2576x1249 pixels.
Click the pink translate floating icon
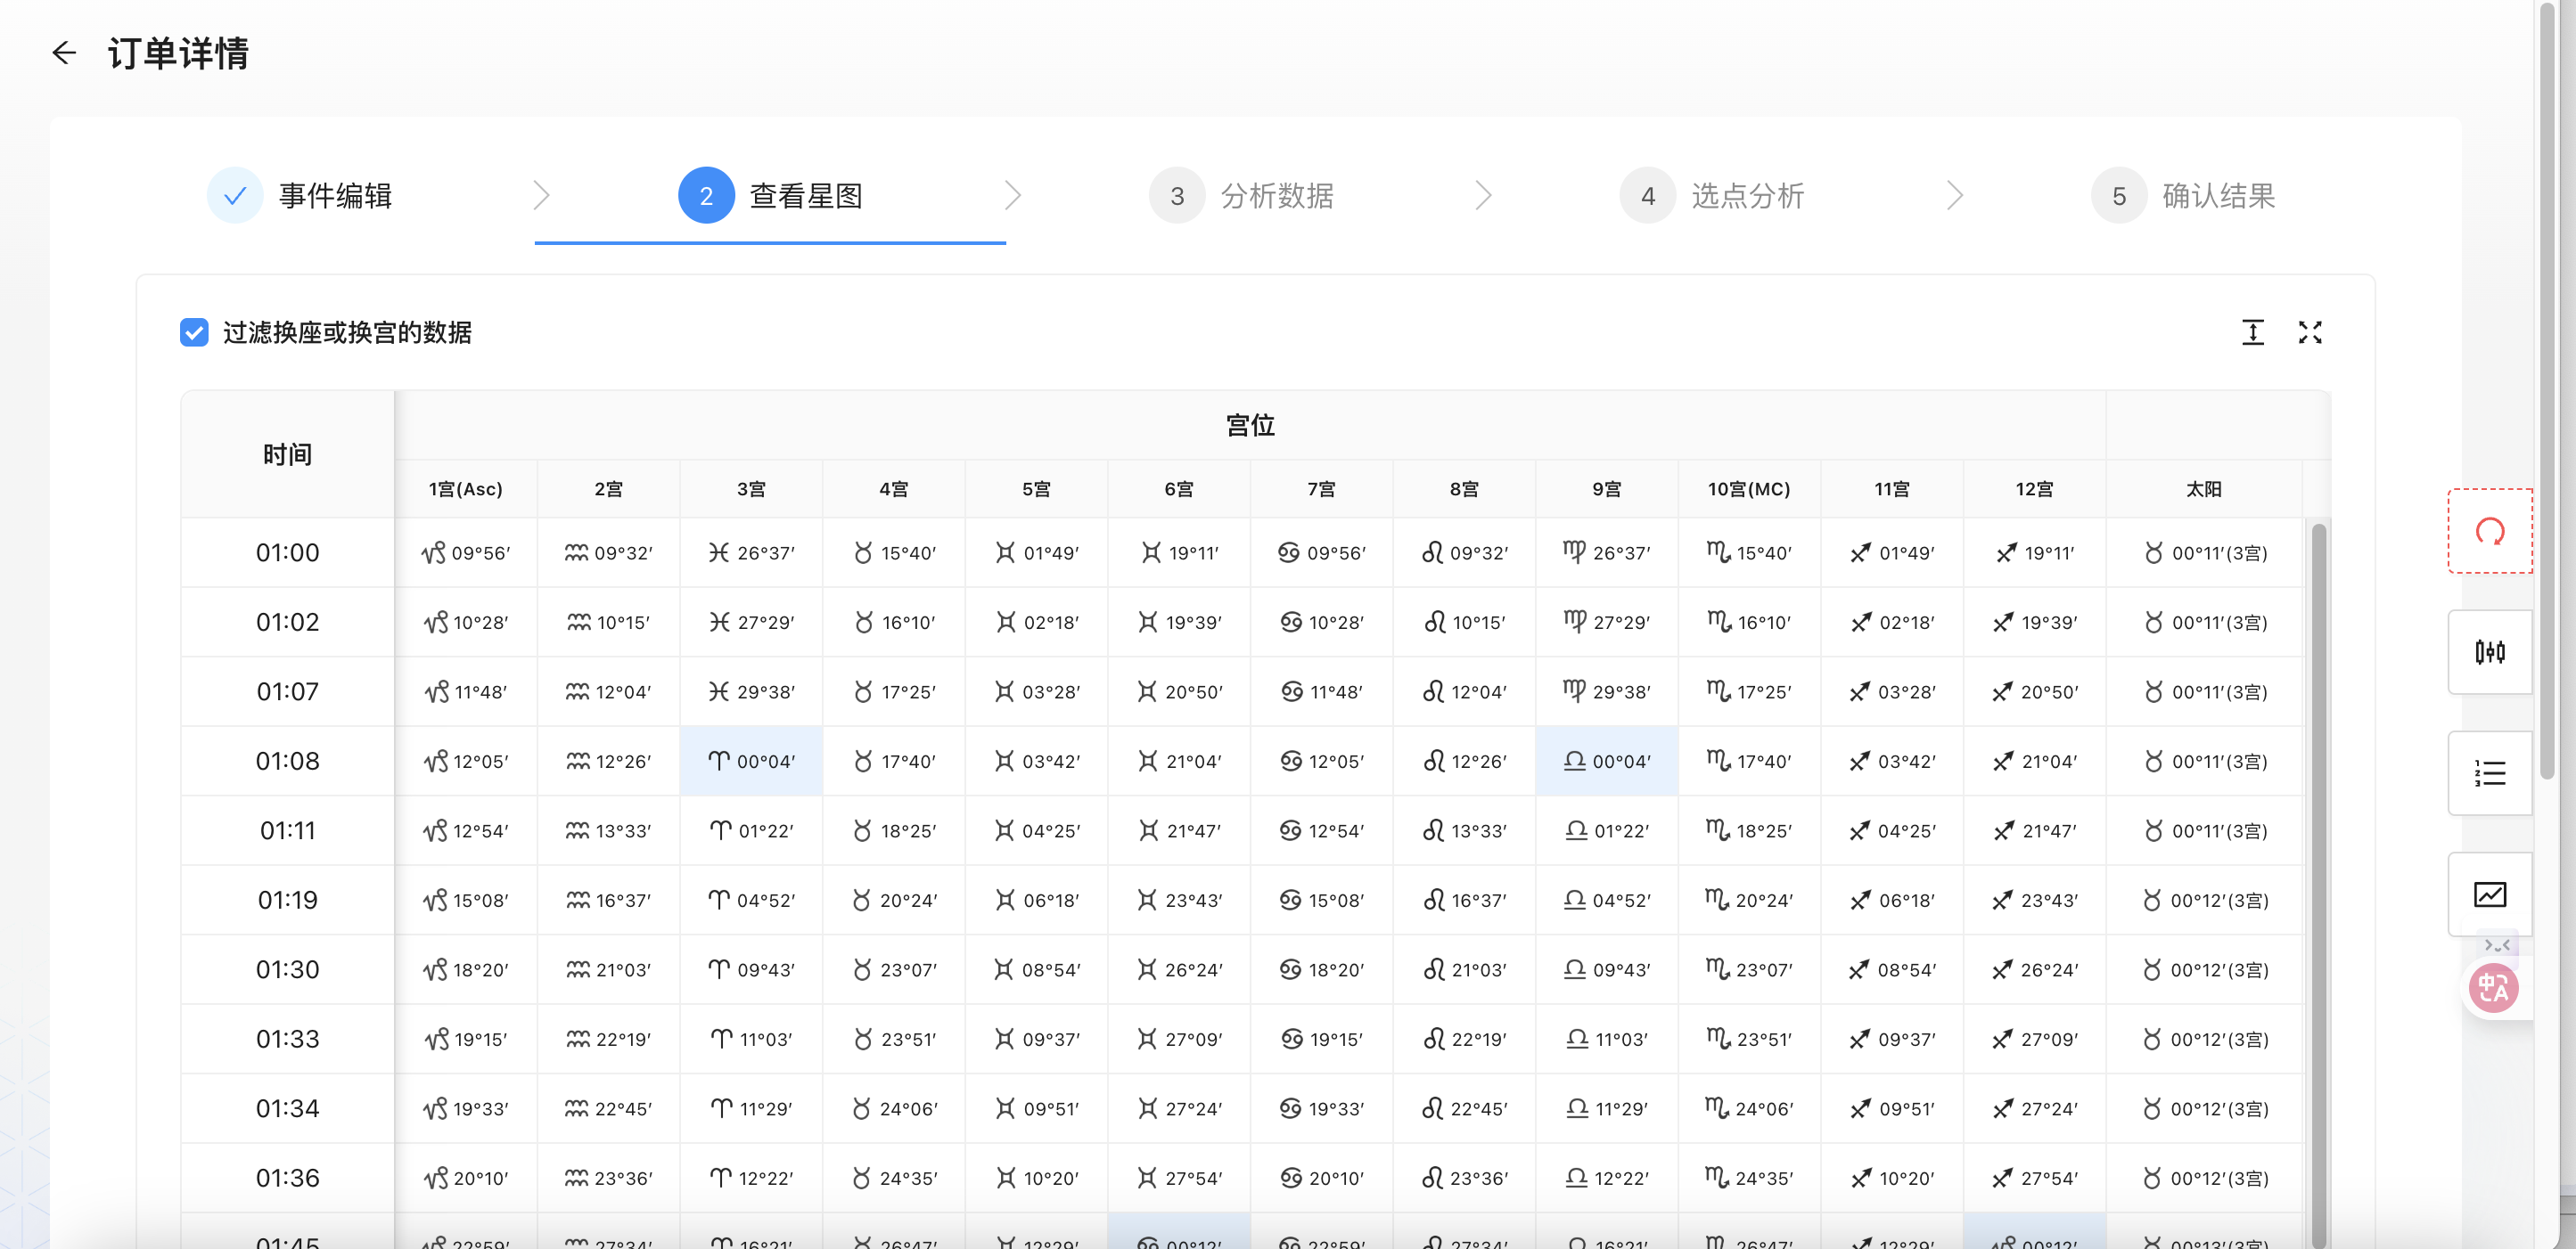pos(2493,988)
